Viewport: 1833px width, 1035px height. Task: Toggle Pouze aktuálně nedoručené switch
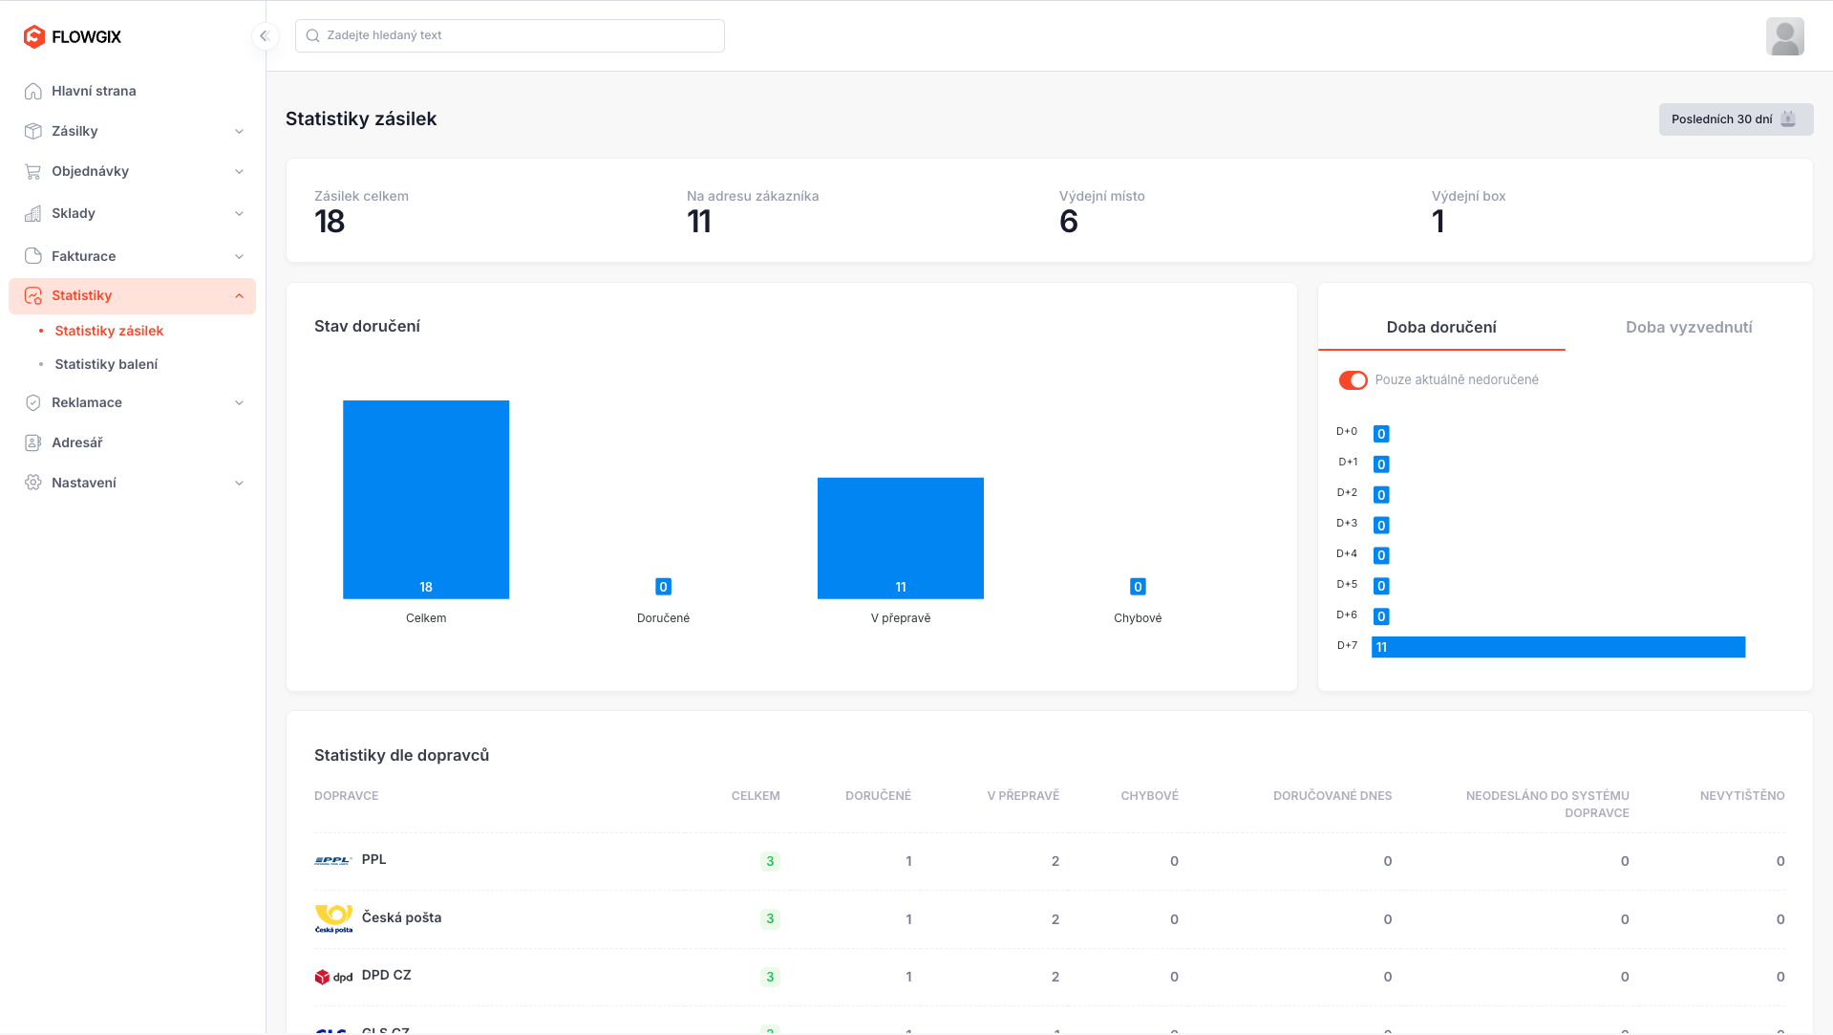coord(1353,380)
